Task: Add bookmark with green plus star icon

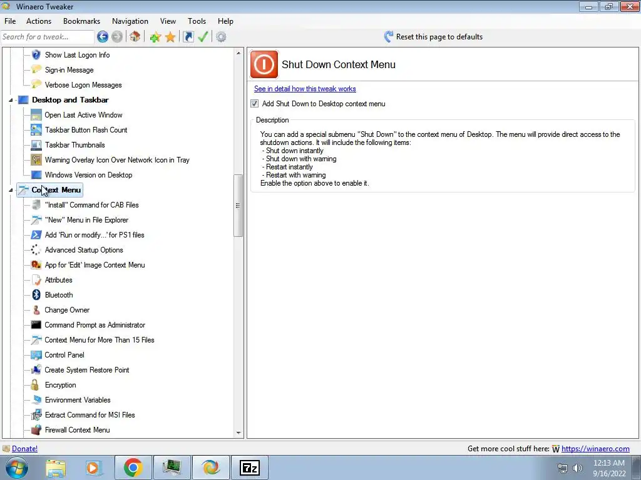Action: click(x=155, y=37)
